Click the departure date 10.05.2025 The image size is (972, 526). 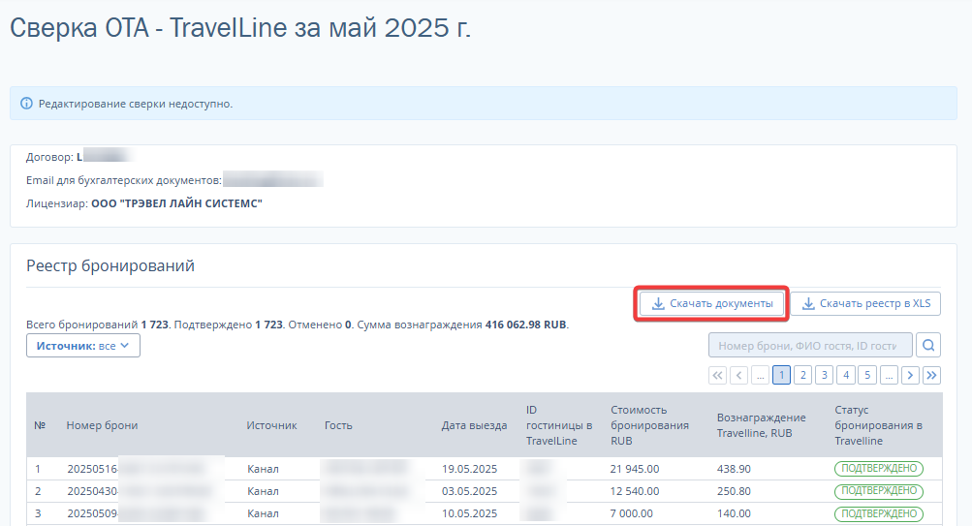(x=469, y=513)
